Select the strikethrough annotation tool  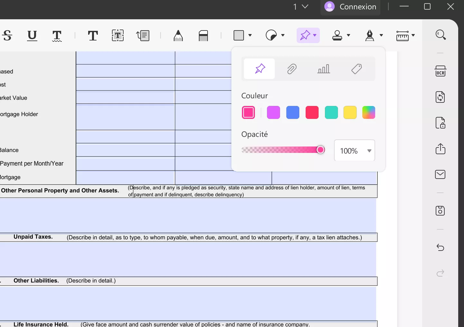(7, 36)
